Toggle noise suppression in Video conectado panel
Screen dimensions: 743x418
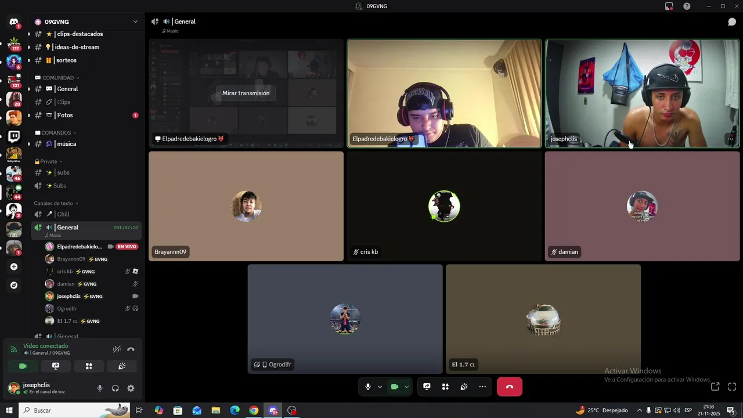click(x=117, y=349)
